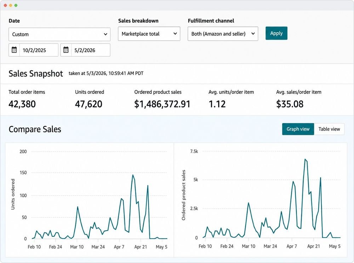Expand the Fulfillment channel dropdown
Viewport: 354px width, 263px height.
223,34
